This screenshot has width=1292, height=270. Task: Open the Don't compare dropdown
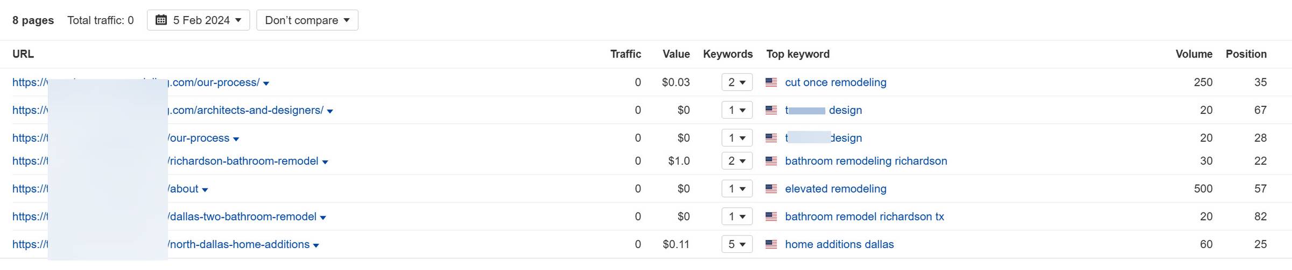tap(307, 20)
